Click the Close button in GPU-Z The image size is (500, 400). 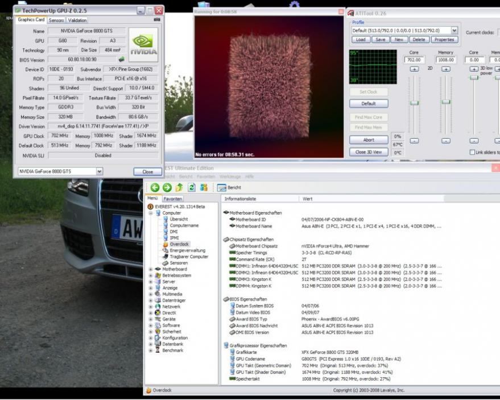pyautogui.click(x=148, y=172)
